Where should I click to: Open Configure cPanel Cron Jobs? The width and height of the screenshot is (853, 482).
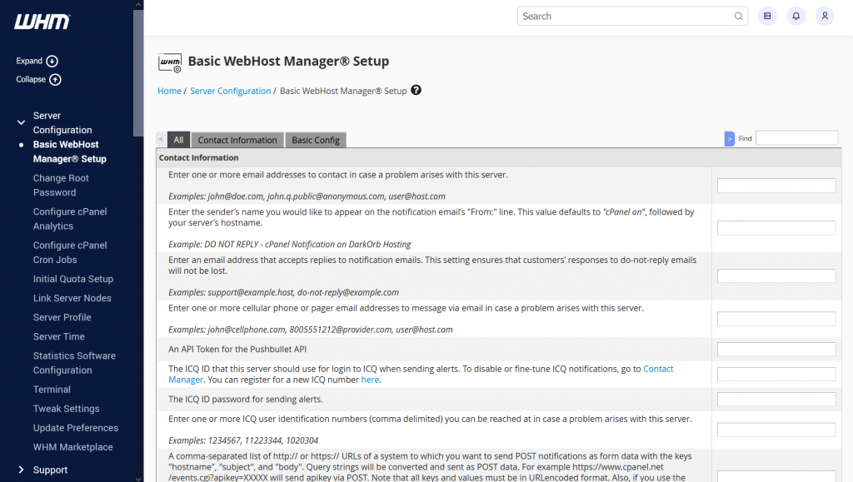point(70,253)
